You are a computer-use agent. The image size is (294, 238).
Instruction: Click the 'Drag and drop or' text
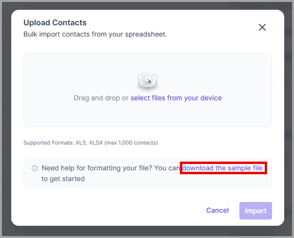pos(101,98)
